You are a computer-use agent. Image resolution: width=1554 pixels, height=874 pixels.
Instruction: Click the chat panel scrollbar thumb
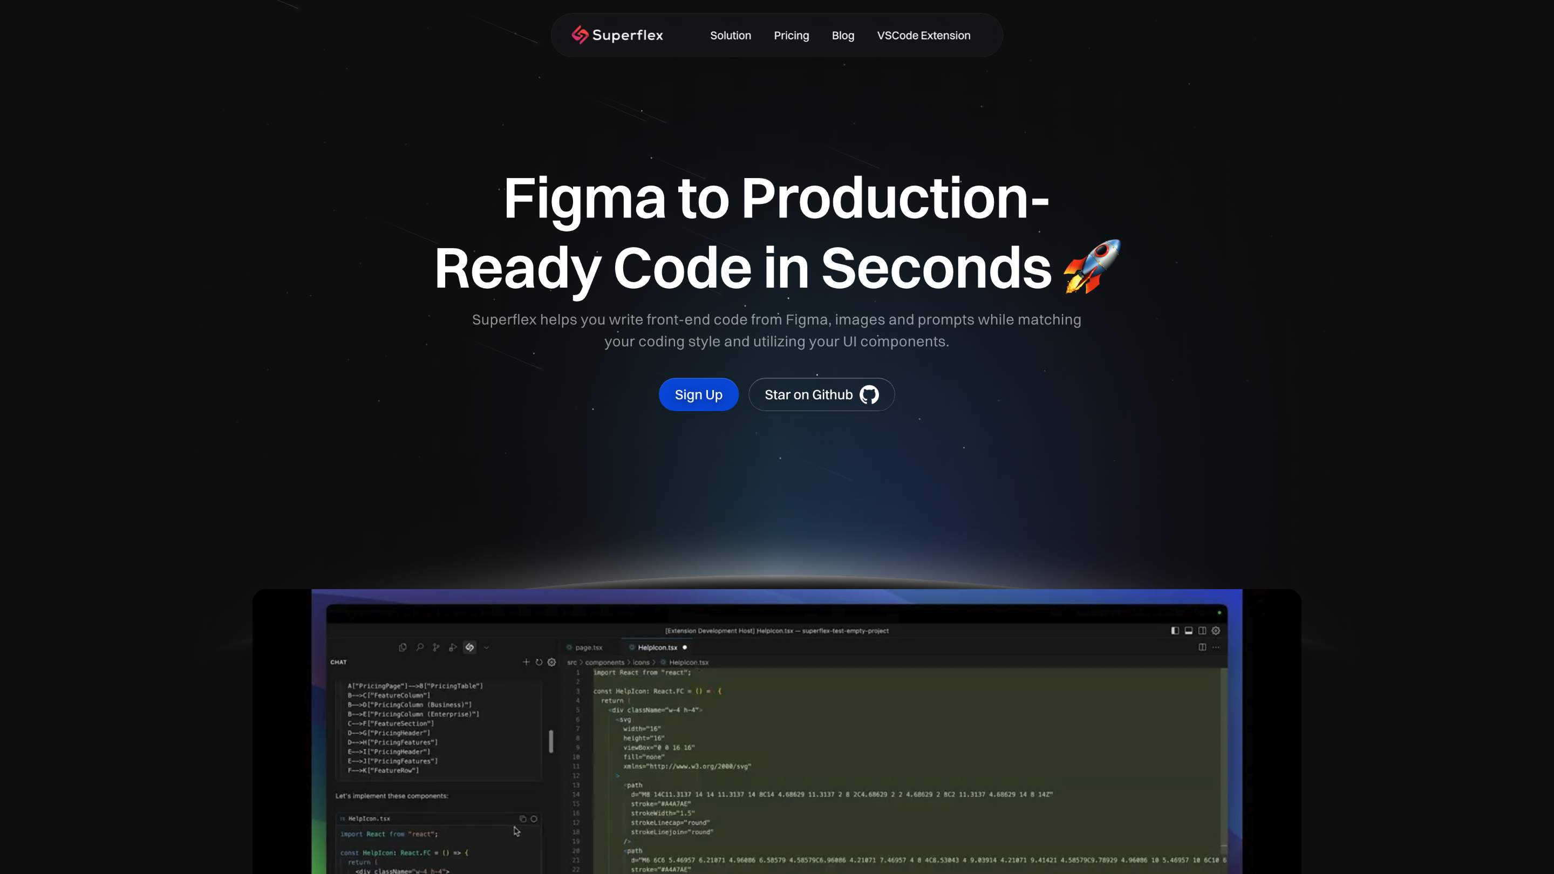[551, 741]
